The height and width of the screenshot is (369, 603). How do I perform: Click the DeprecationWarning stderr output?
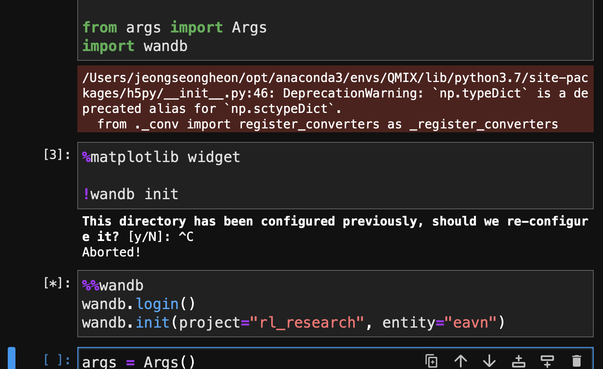tap(336, 99)
